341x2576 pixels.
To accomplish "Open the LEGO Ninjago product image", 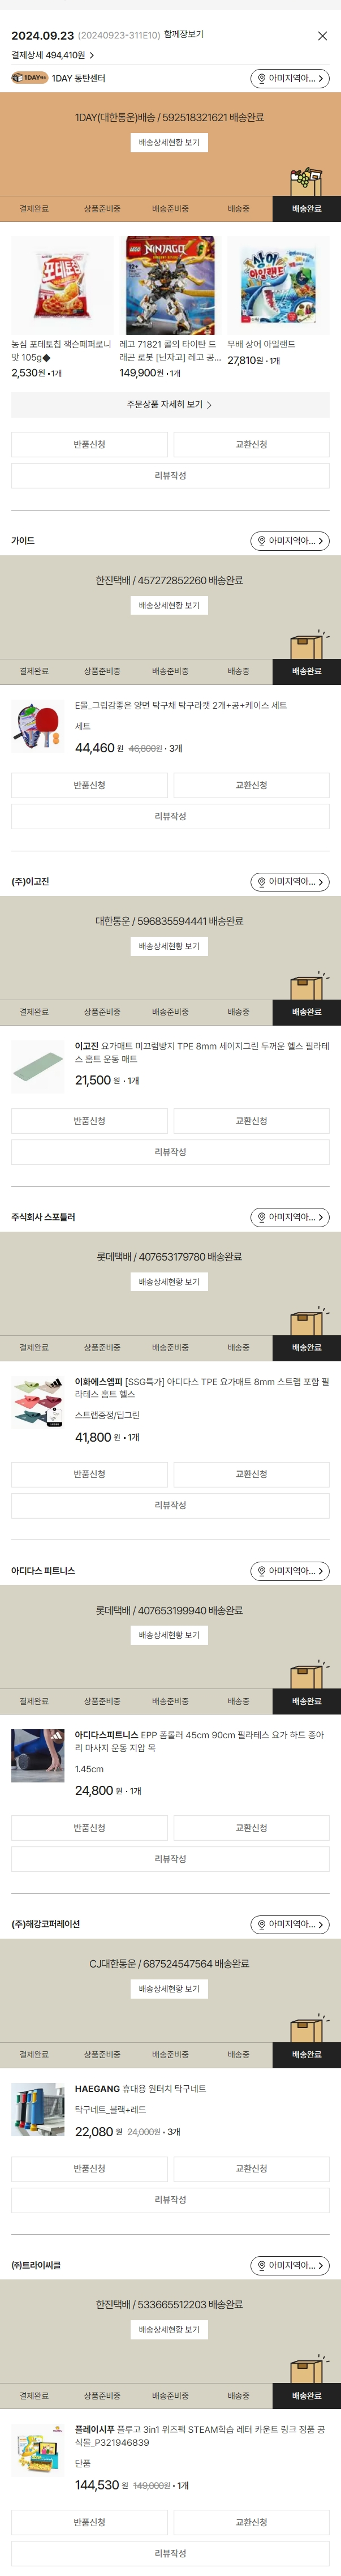I will point(170,286).
